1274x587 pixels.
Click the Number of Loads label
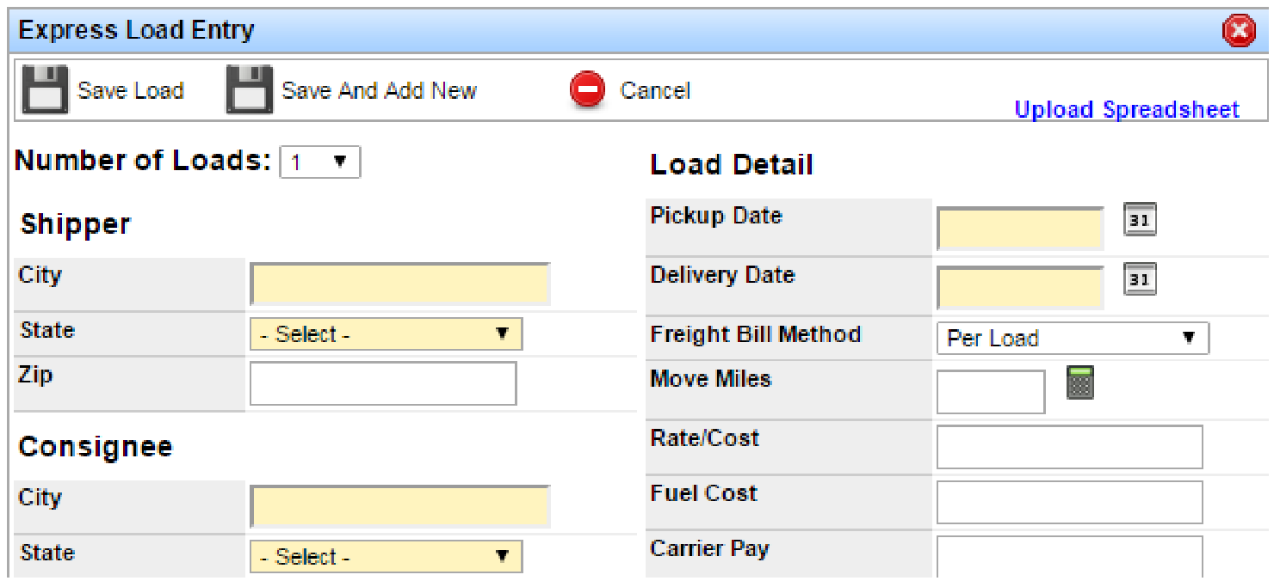pyautogui.click(x=144, y=161)
